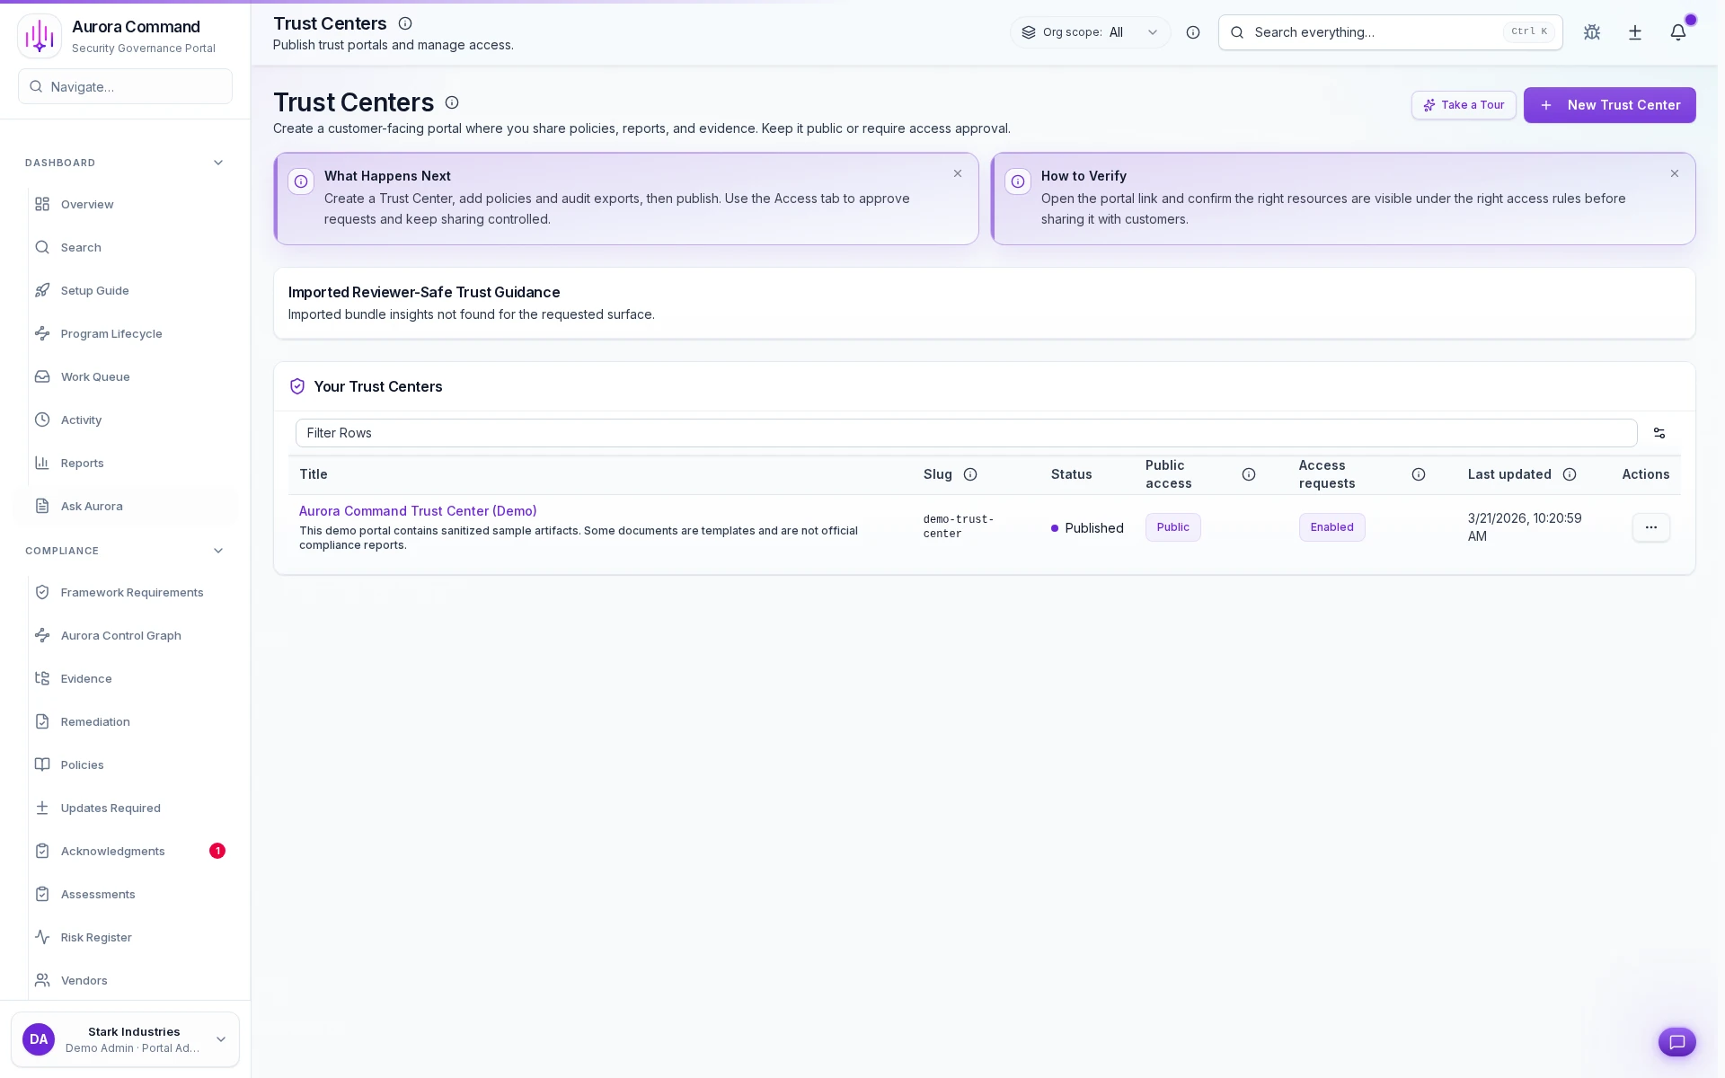Open the Risk Register page
Image resolution: width=1725 pixels, height=1078 pixels.
(x=96, y=937)
